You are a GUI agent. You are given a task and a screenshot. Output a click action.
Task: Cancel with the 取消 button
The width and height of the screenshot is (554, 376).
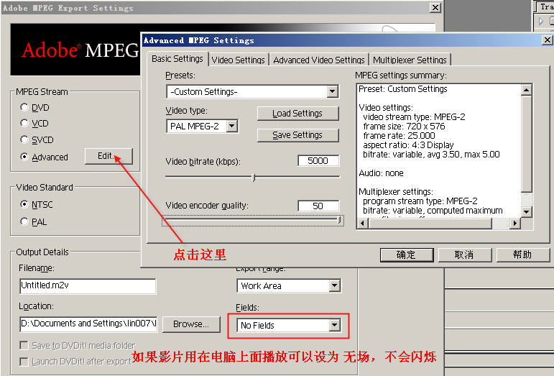pyautogui.click(x=465, y=255)
